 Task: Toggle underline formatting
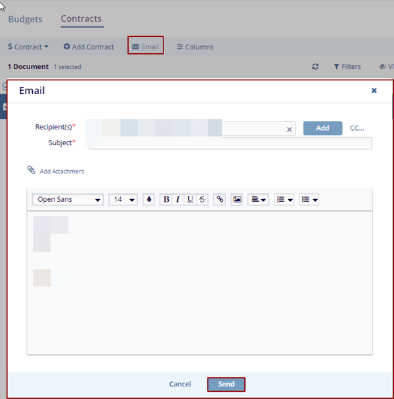pyautogui.click(x=190, y=199)
